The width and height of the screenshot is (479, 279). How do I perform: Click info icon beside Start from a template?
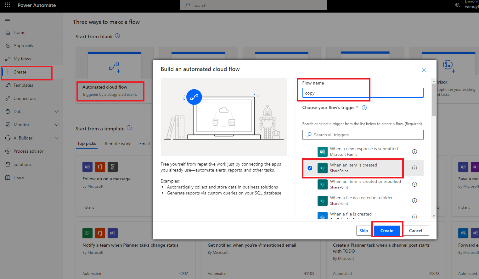pos(129,128)
